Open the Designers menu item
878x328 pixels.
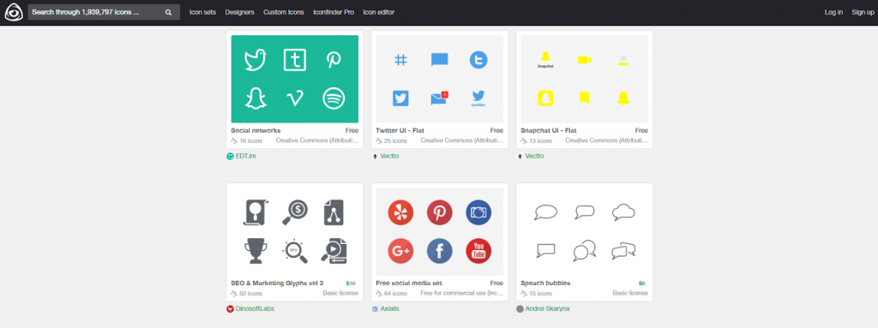[x=240, y=12]
